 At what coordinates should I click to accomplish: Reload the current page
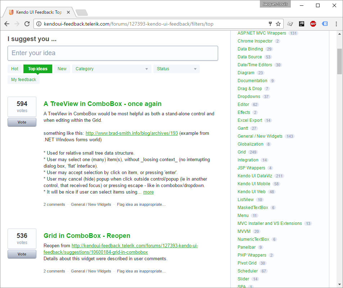27,24
